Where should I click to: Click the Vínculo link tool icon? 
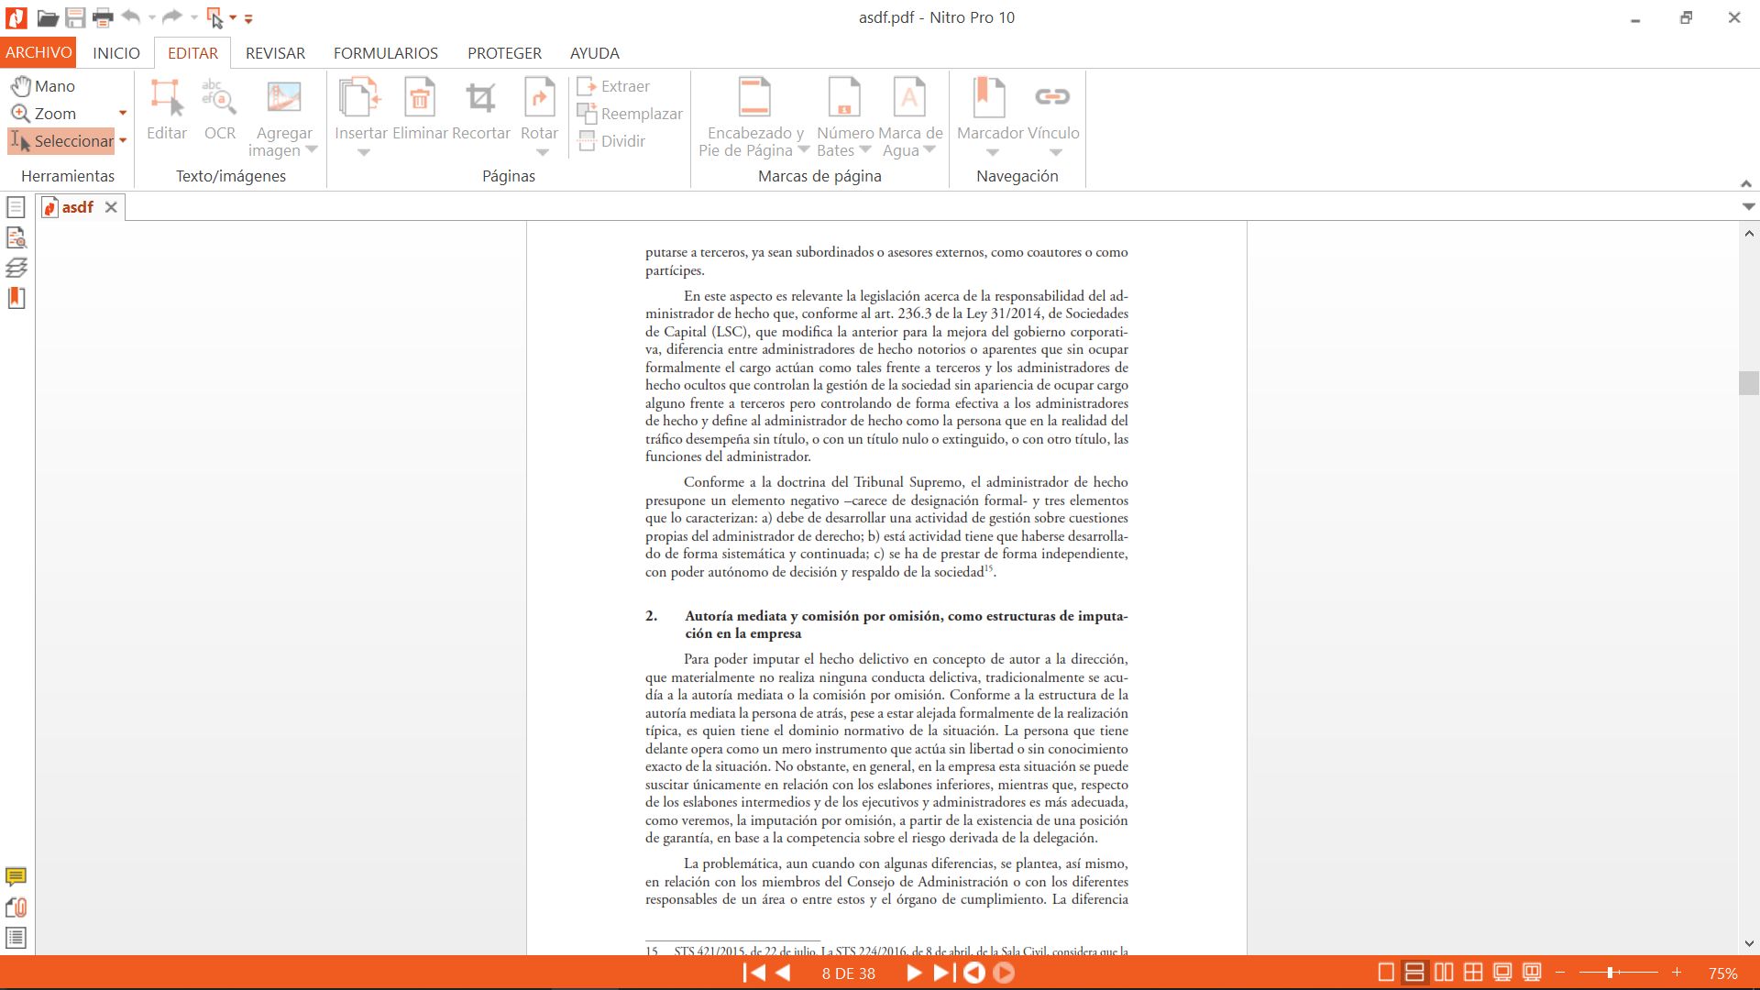1052,97
